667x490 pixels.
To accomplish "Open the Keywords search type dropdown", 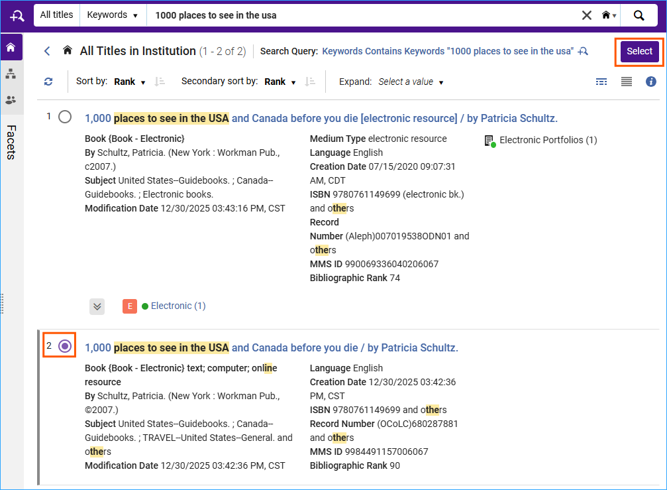I will point(113,15).
